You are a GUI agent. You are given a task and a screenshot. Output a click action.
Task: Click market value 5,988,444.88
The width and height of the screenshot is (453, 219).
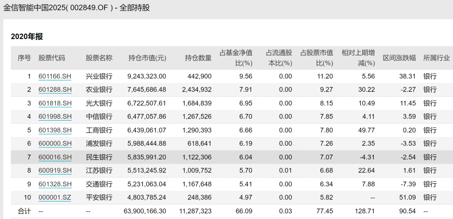[147, 144]
